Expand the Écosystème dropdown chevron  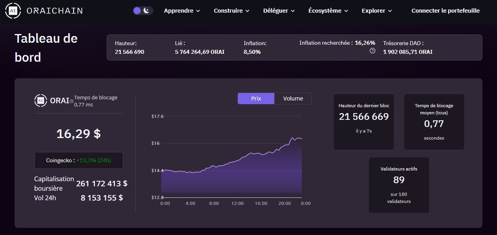(346, 11)
